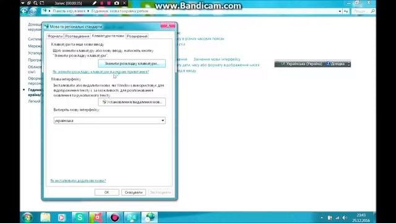Open the red antivirus taskbar icon
This screenshot has height=223, width=396.
pos(97,217)
